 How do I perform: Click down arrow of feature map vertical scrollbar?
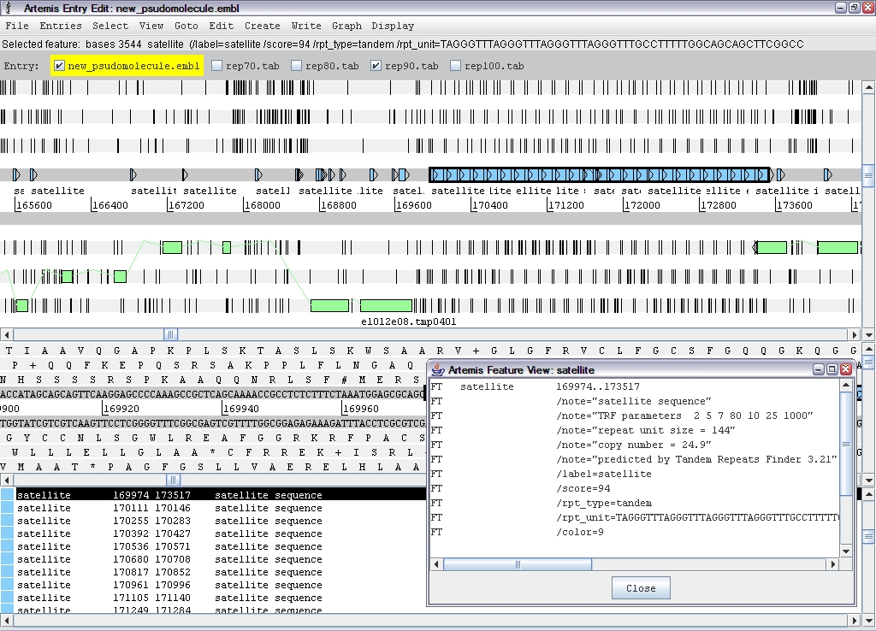(869, 334)
